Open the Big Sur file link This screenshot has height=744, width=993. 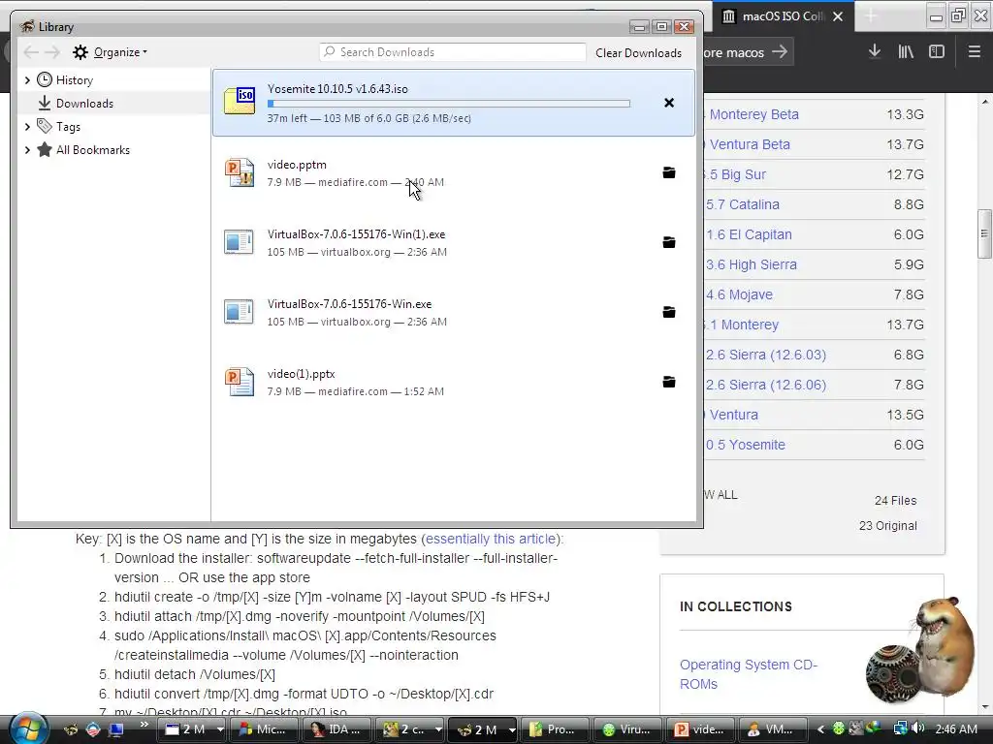[737, 174]
